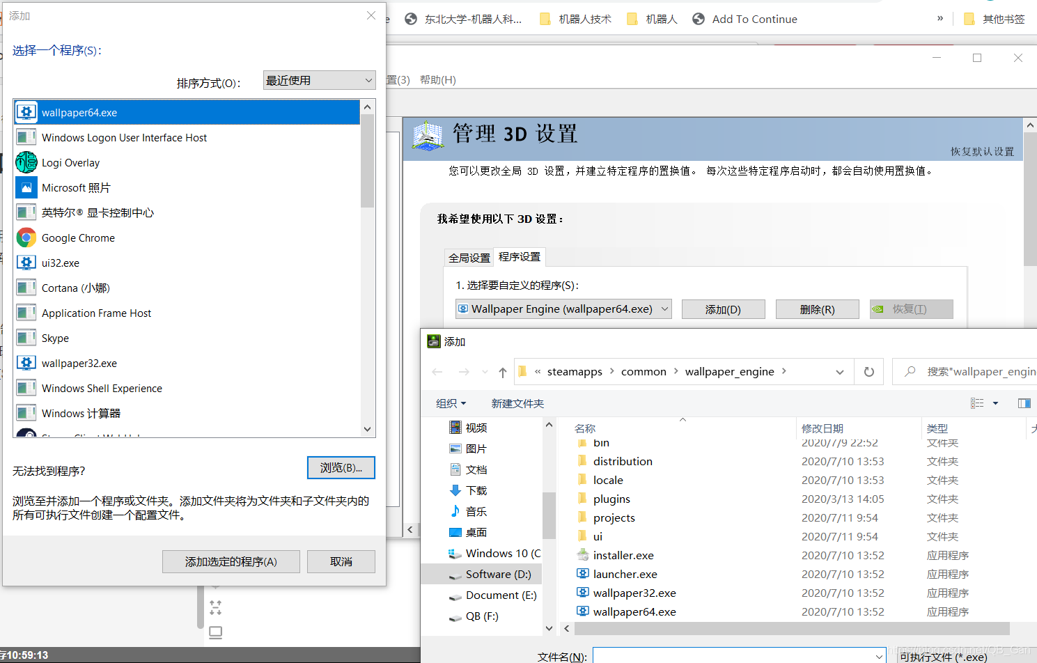The height and width of the screenshot is (663, 1037).
Task: Click the 添加(D) button
Action: click(x=723, y=309)
